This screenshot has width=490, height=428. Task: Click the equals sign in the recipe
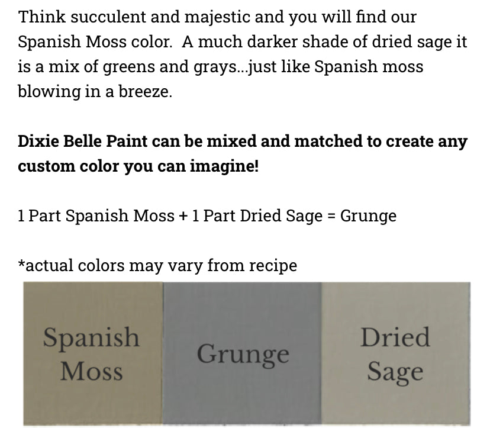(331, 217)
